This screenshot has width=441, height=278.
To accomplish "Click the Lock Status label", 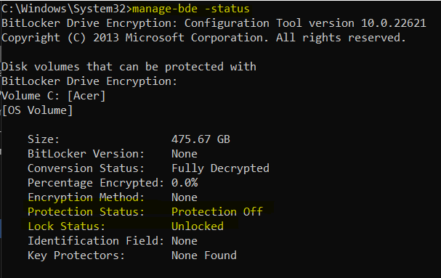I will pyautogui.click(x=66, y=226).
